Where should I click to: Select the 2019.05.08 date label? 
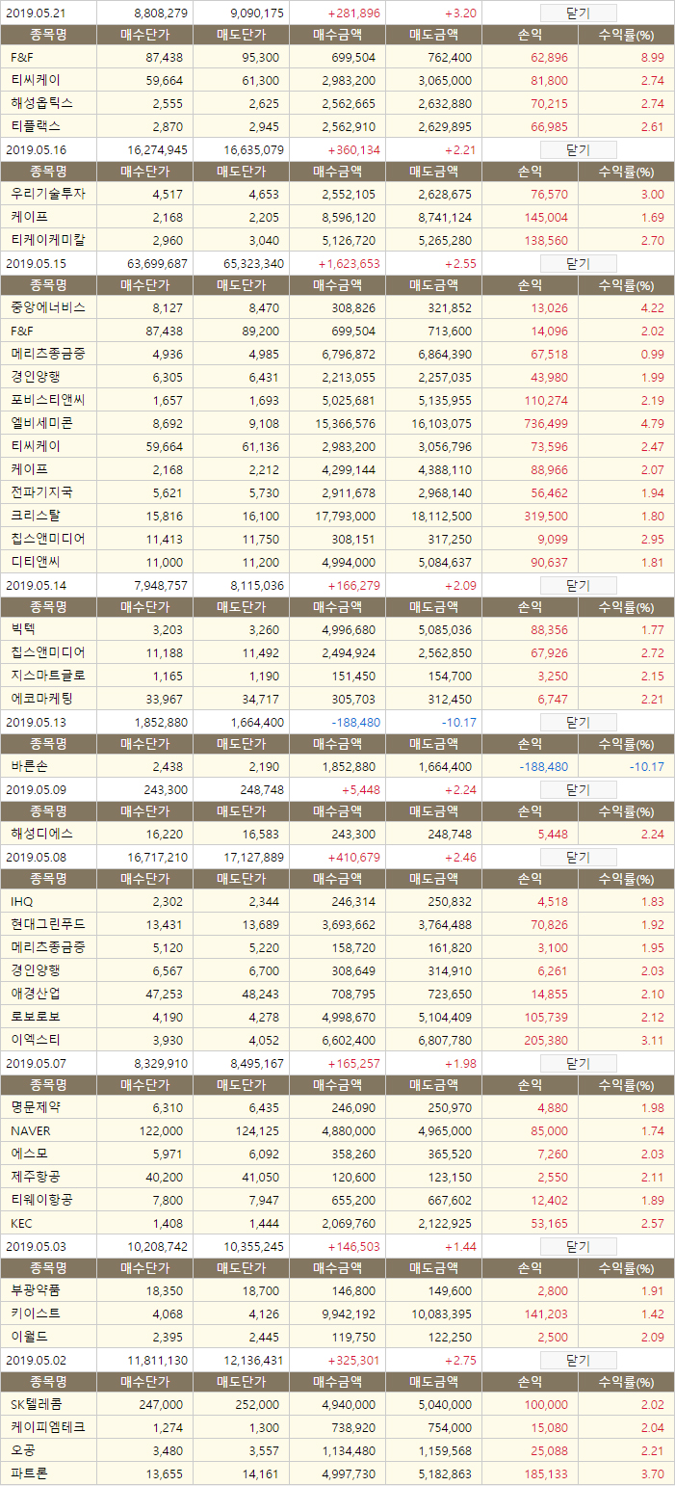coord(37,858)
